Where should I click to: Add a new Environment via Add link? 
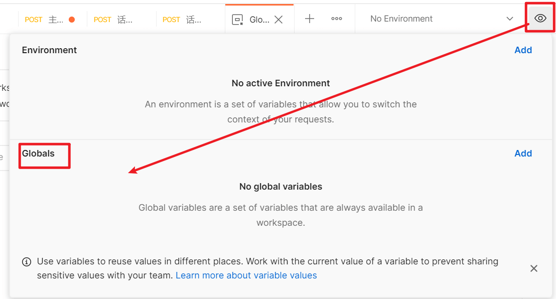pos(523,50)
